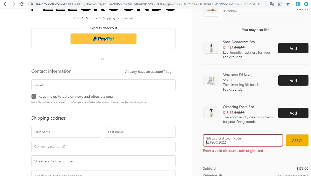Click the Shipping address heading
The height and width of the screenshot is (176, 311).
coord(49,118)
